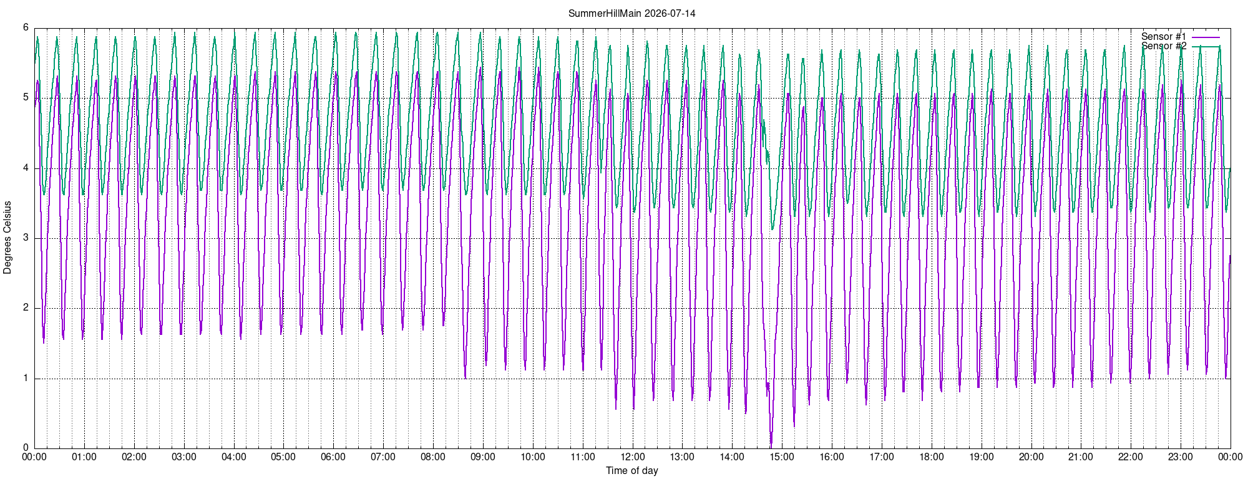Viewport: 1248px width, 479px height.
Task: Click the y-axis value 5 label
Action: coord(26,97)
